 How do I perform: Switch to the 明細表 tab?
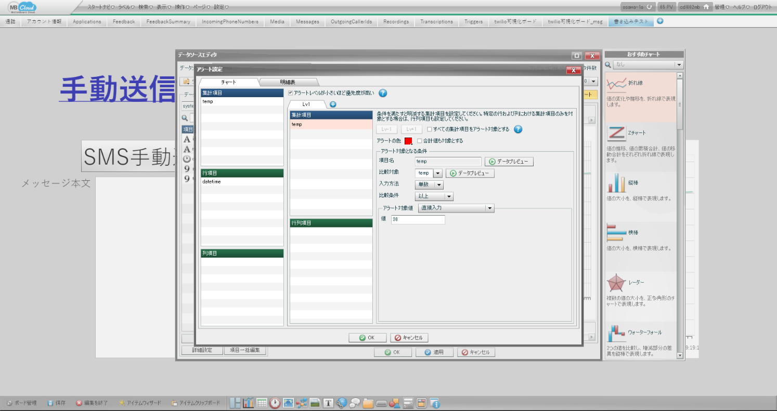click(x=289, y=82)
